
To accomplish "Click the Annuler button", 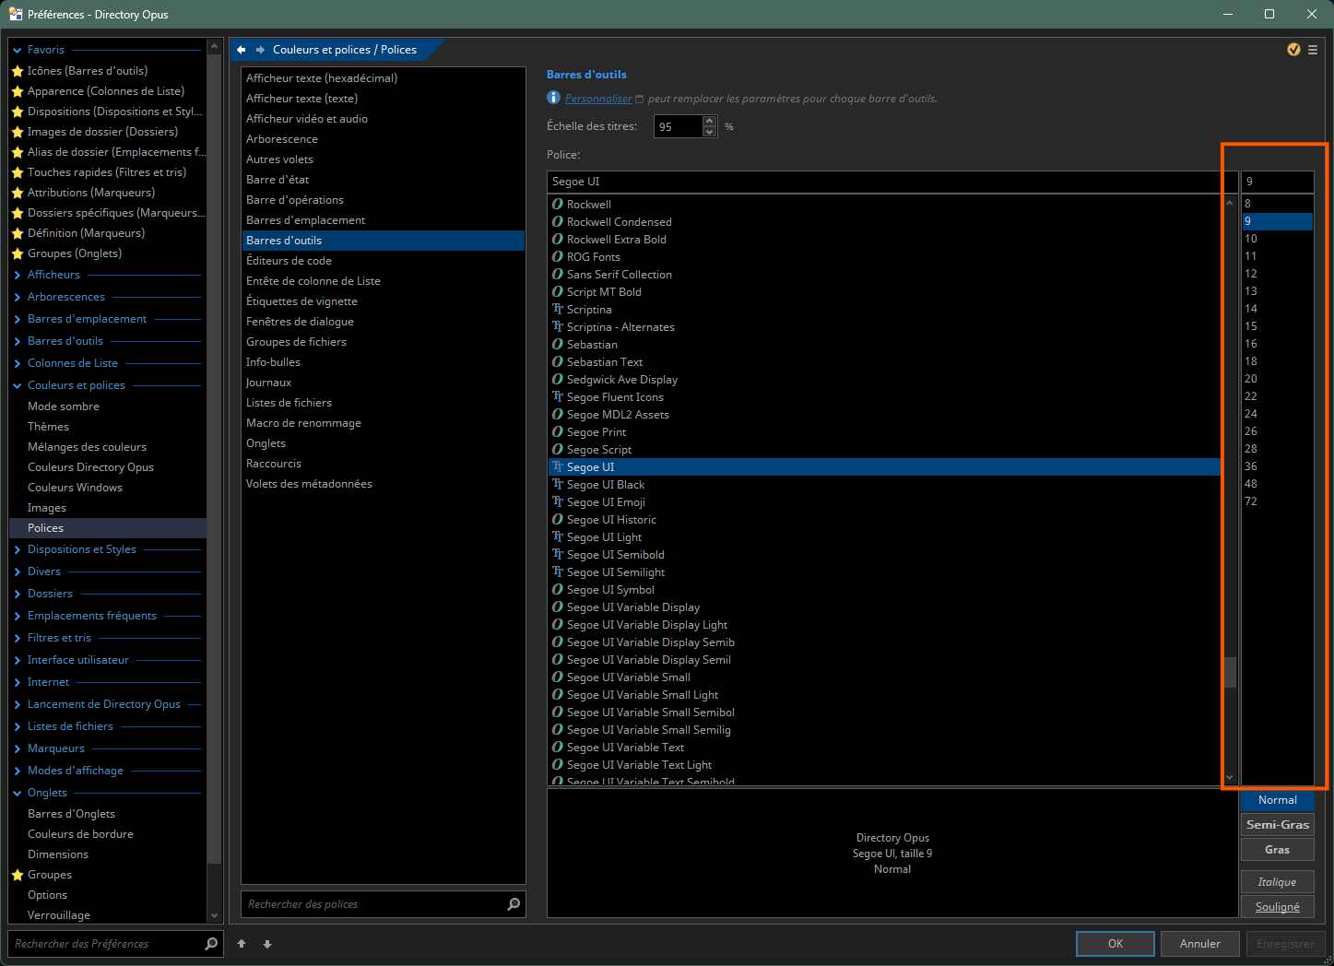I will pos(1199,944).
